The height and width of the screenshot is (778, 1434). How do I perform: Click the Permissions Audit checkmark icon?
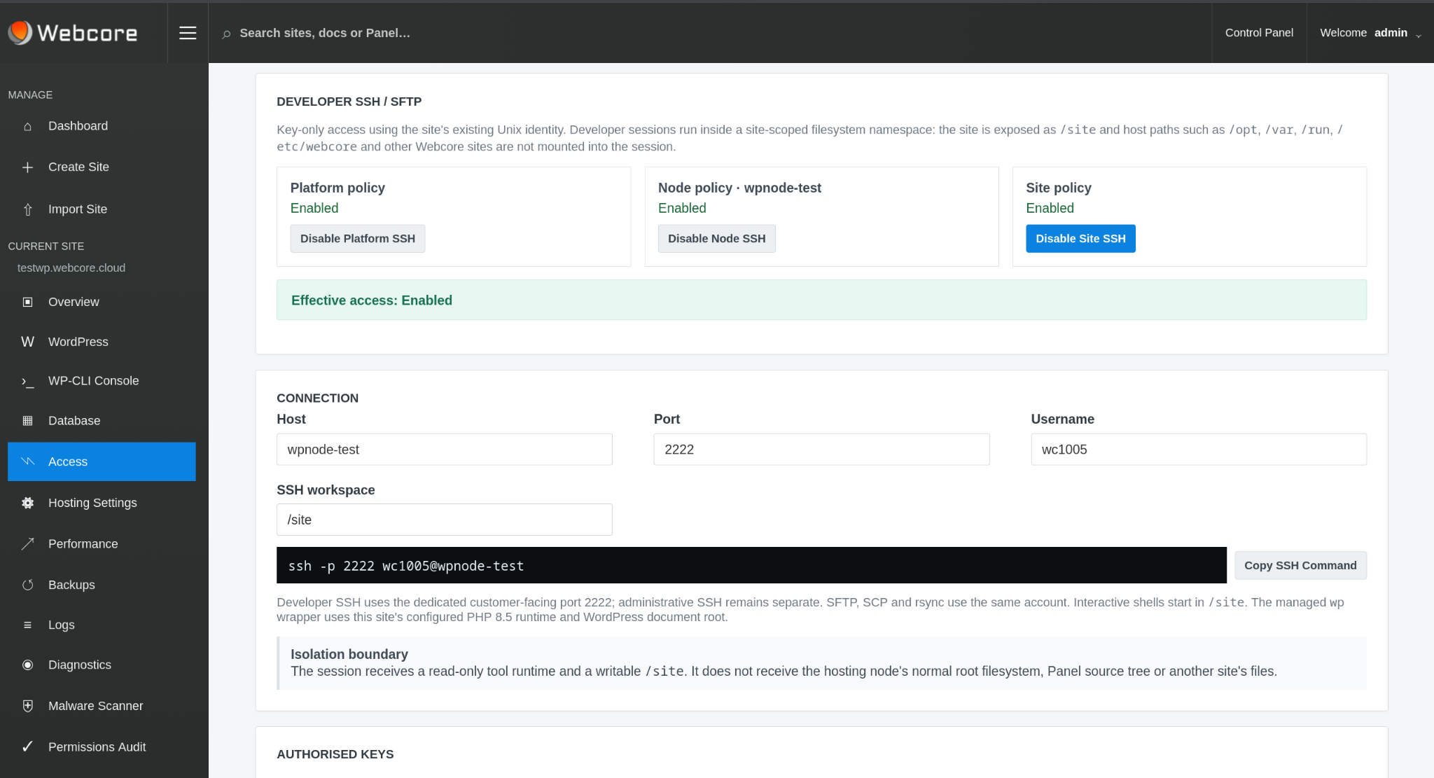[27, 746]
